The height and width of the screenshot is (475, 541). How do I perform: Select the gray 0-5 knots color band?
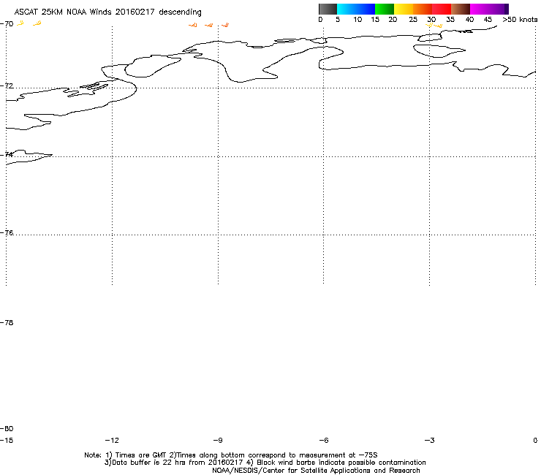[328, 9]
